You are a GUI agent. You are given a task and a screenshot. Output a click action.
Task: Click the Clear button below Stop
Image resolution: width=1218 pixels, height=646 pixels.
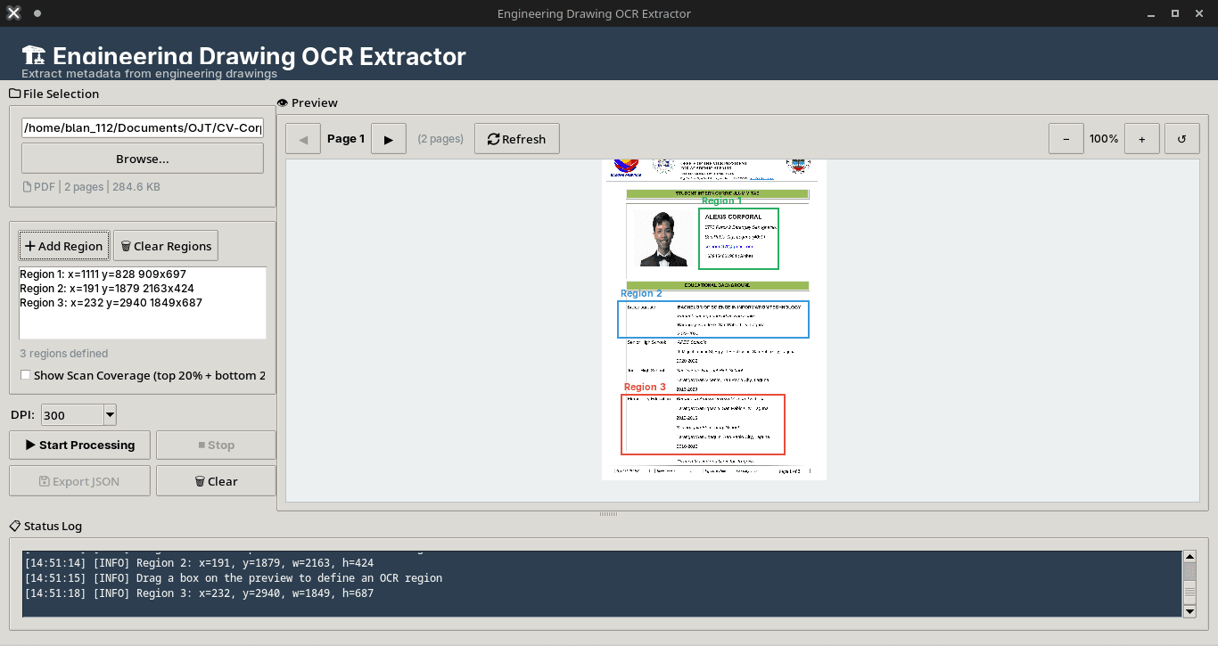[216, 481]
